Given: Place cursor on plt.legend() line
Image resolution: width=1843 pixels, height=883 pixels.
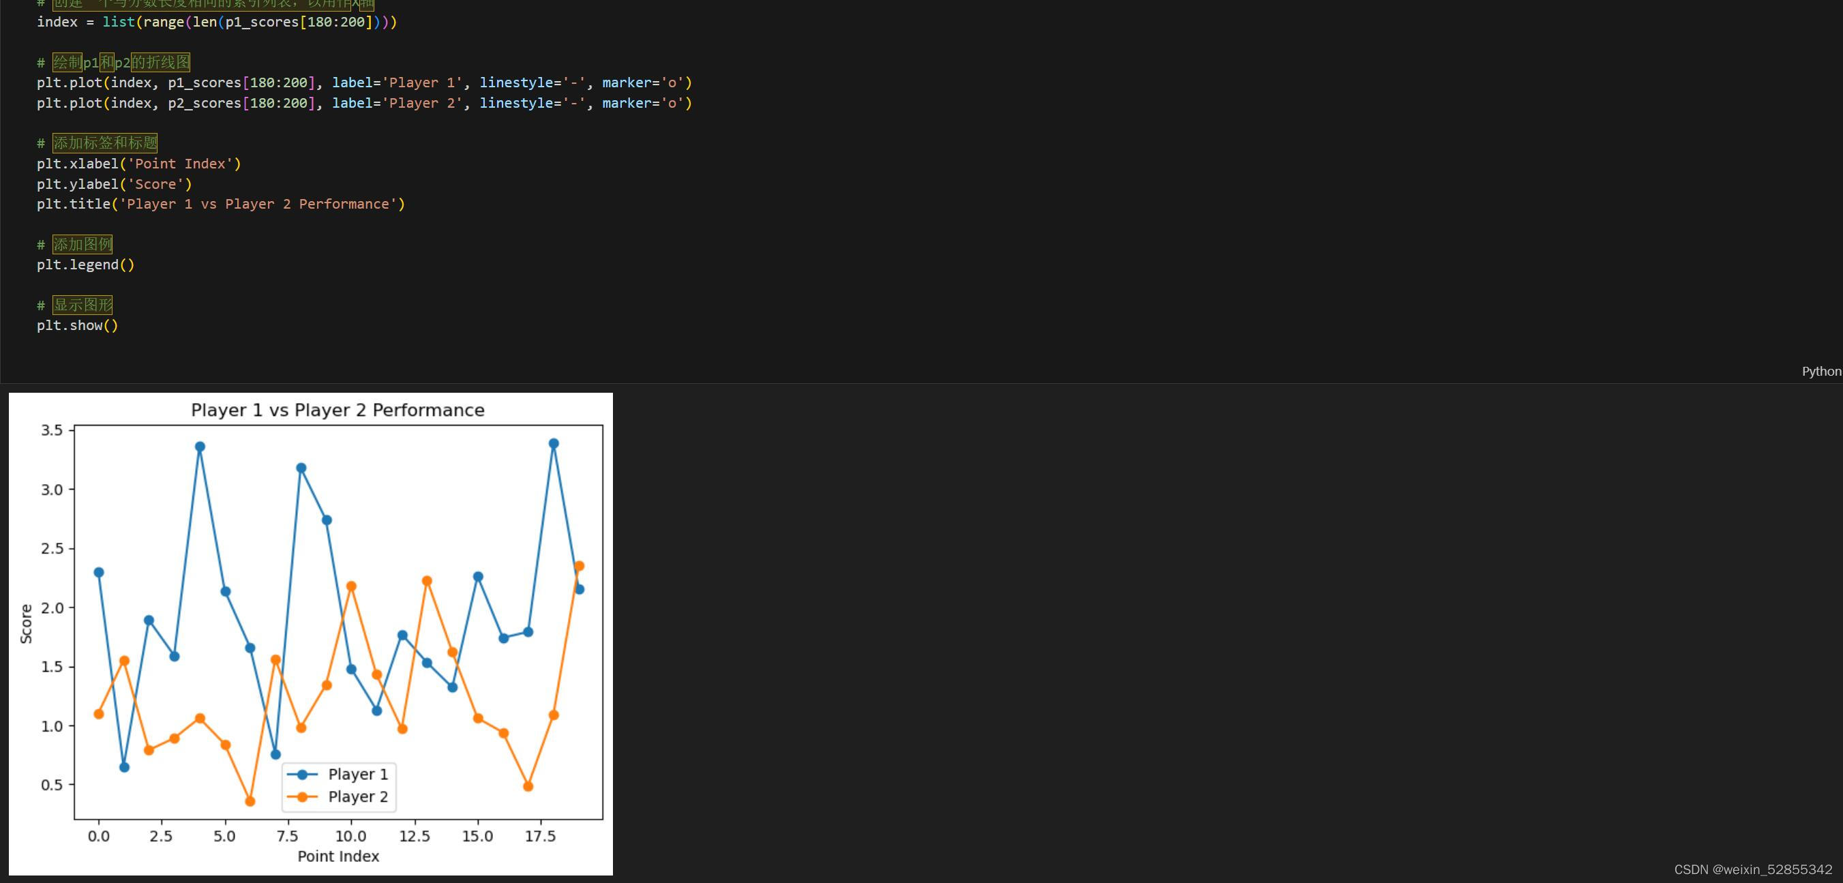Looking at the screenshot, I should [x=86, y=265].
